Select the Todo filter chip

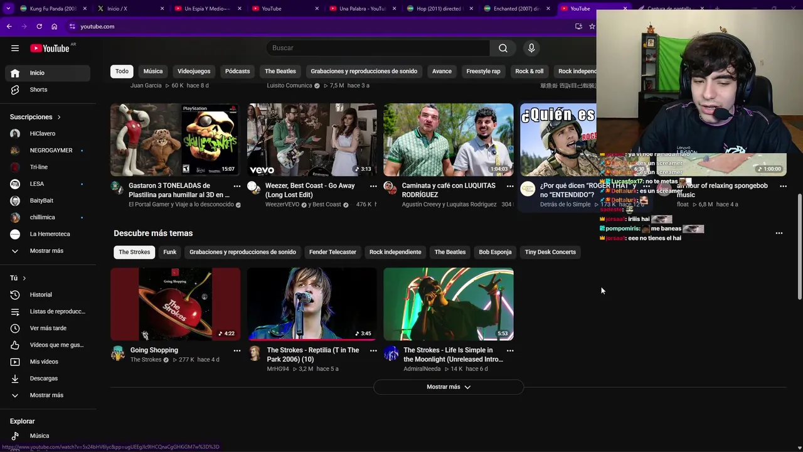[x=122, y=71]
